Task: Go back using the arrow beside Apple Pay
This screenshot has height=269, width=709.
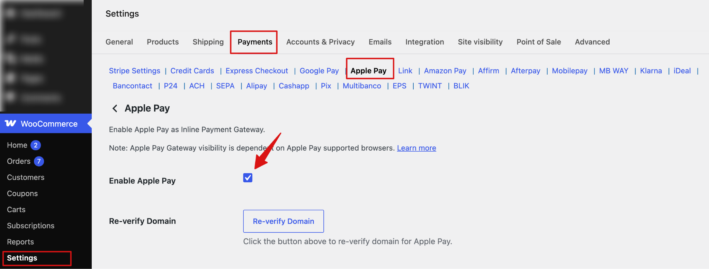Action: tap(115, 108)
